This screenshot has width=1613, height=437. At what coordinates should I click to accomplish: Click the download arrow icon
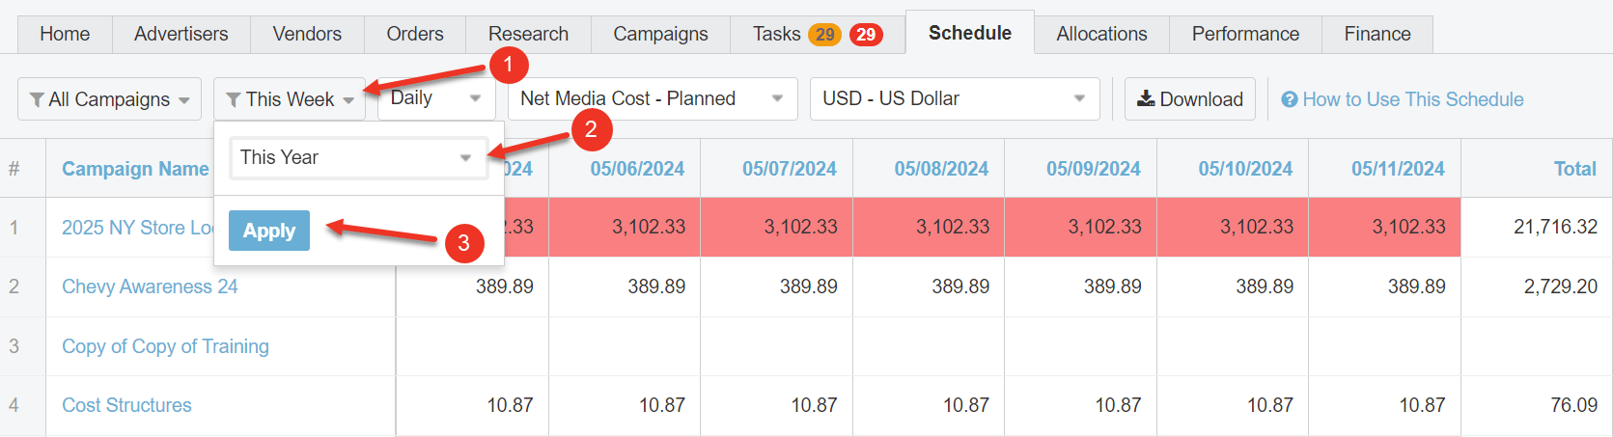[x=1146, y=98]
